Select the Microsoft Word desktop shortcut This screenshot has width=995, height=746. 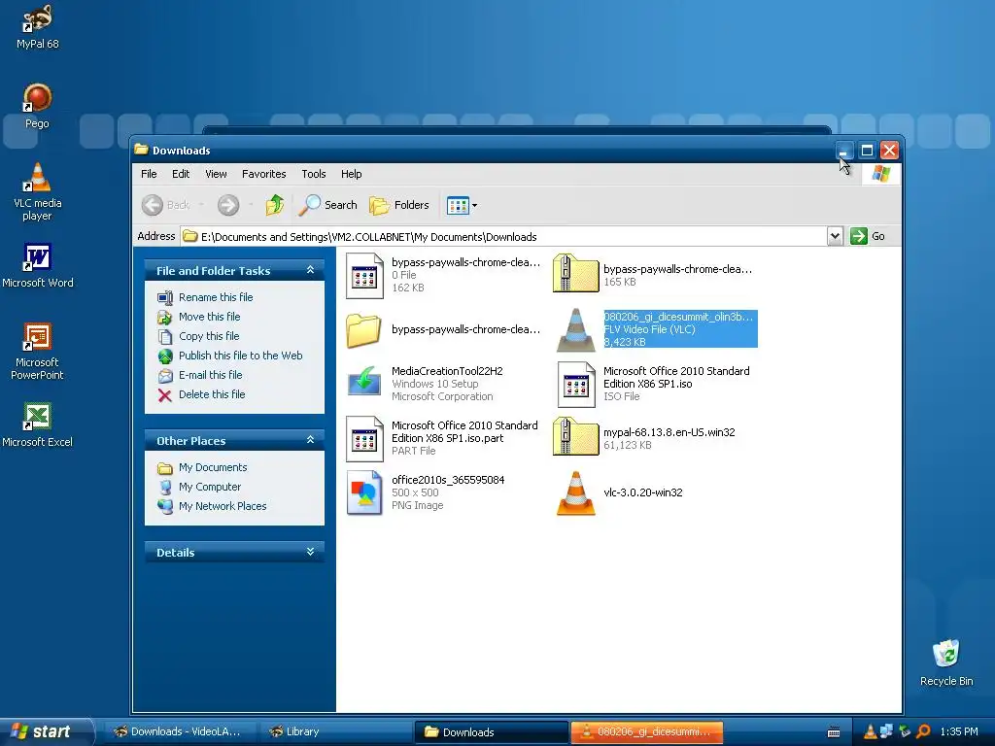tap(38, 265)
